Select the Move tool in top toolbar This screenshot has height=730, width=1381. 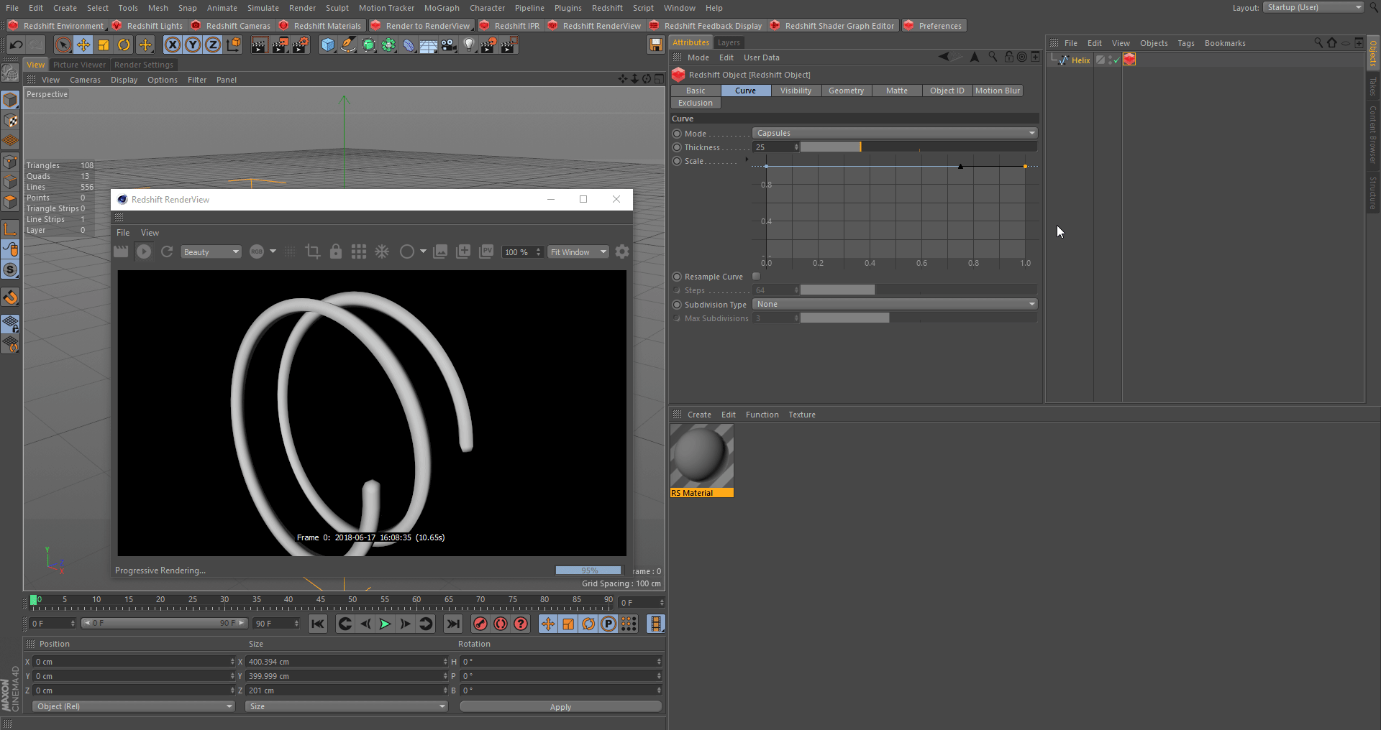83,45
